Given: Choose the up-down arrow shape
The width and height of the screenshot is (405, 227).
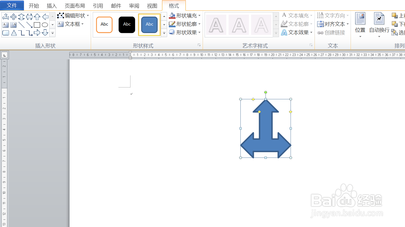Looking at the screenshot, I should 21,17.
